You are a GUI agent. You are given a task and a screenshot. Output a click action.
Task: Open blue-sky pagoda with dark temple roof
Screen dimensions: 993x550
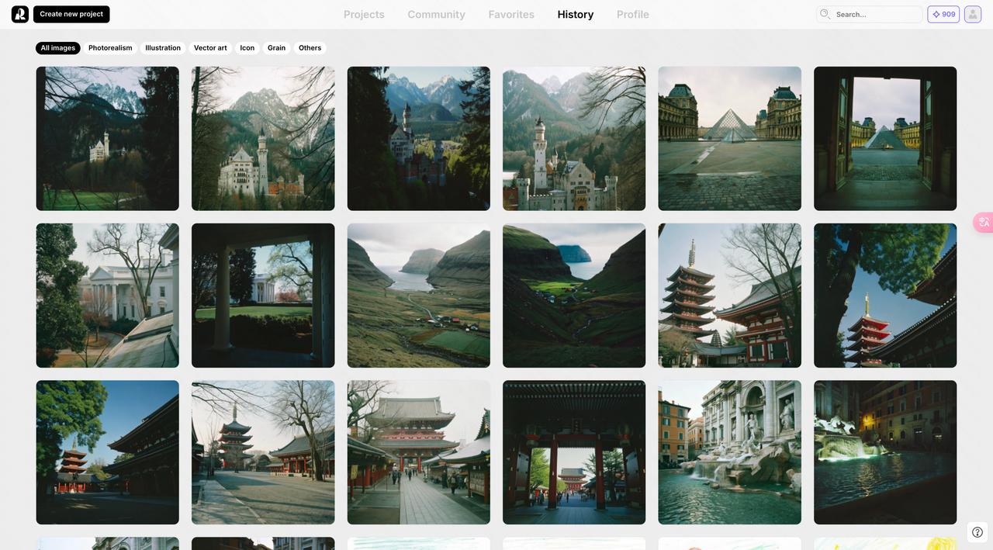pos(107,452)
